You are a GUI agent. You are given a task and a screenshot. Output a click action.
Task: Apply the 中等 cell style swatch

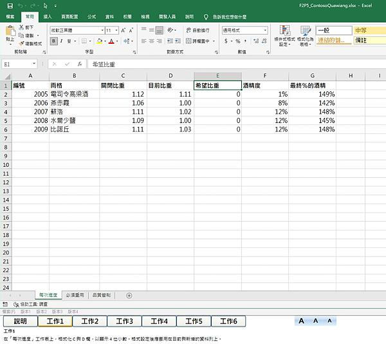[369, 30]
